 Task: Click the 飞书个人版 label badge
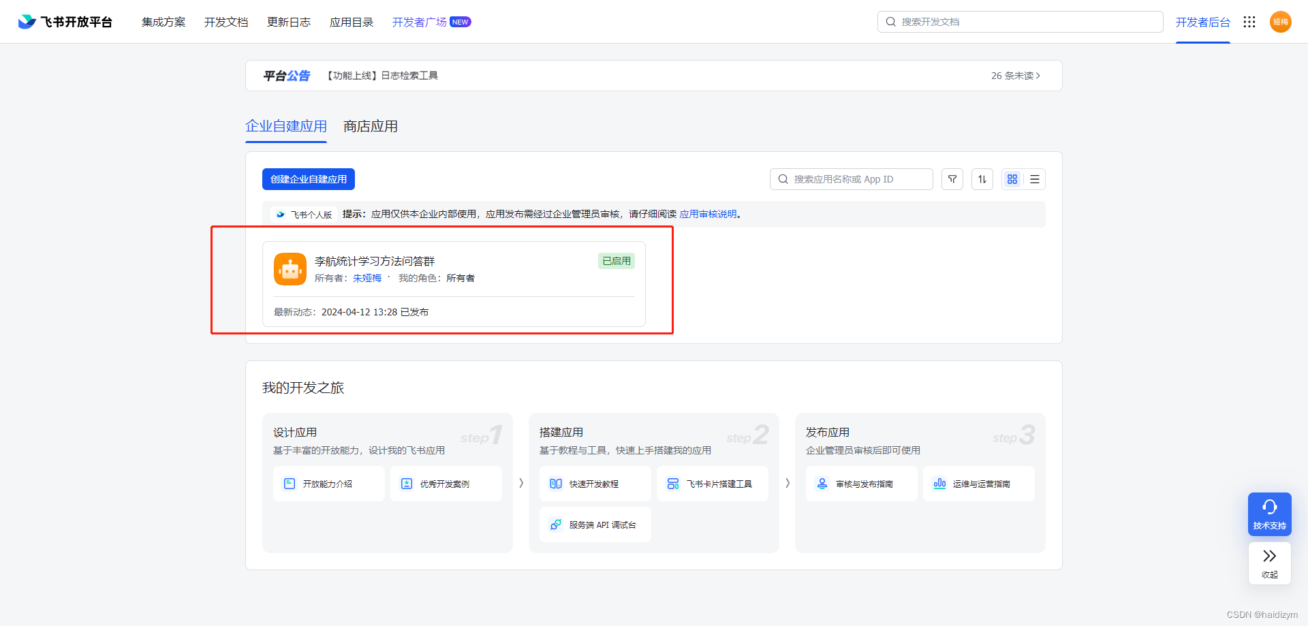305,215
